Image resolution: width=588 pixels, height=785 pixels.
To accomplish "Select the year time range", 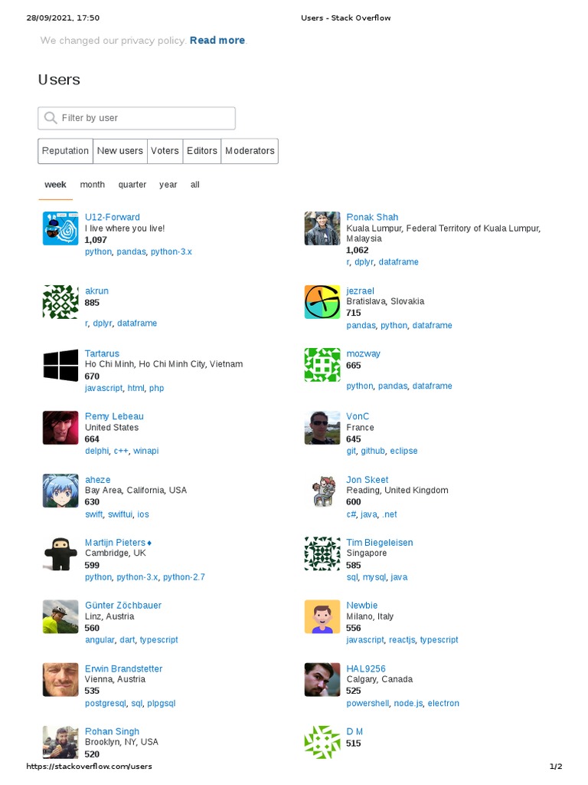I will (x=168, y=185).
